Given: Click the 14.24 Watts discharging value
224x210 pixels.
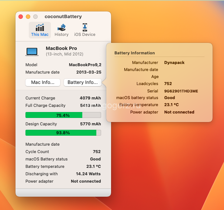Looking at the screenshot, I should coord(88,174).
